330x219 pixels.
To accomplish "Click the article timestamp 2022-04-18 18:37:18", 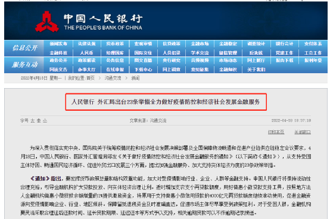I will tap(291, 121).
